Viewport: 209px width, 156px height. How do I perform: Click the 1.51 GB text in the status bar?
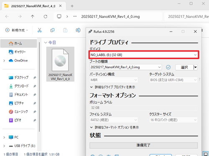(54, 154)
